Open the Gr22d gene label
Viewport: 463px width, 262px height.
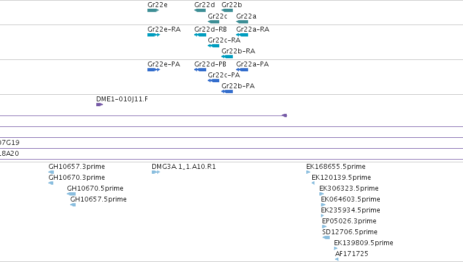pos(205,5)
